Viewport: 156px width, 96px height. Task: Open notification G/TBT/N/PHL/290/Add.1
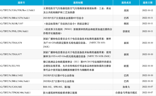pyautogui.click(x=14, y=31)
